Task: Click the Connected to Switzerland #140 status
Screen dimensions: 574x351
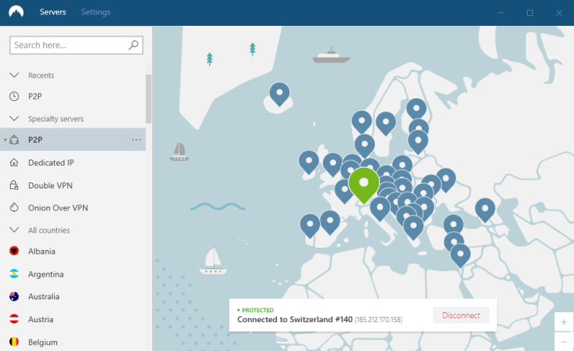Action: pyautogui.click(x=295, y=320)
